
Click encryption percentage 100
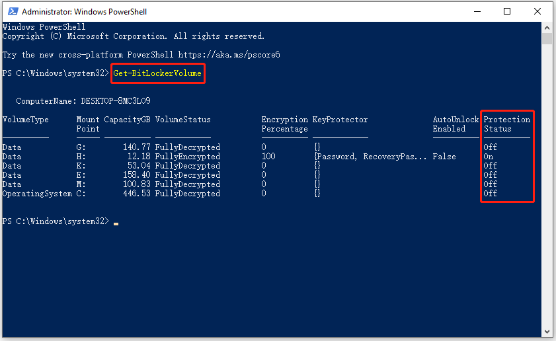point(268,157)
